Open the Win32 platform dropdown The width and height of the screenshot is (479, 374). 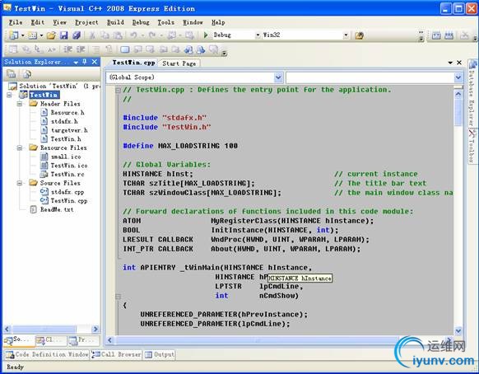(346, 35)
